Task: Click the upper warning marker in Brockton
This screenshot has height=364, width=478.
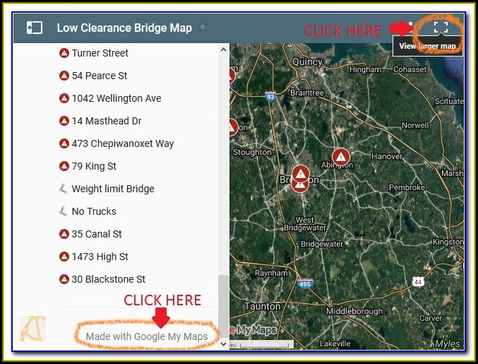Action: (x=301, y=174)
